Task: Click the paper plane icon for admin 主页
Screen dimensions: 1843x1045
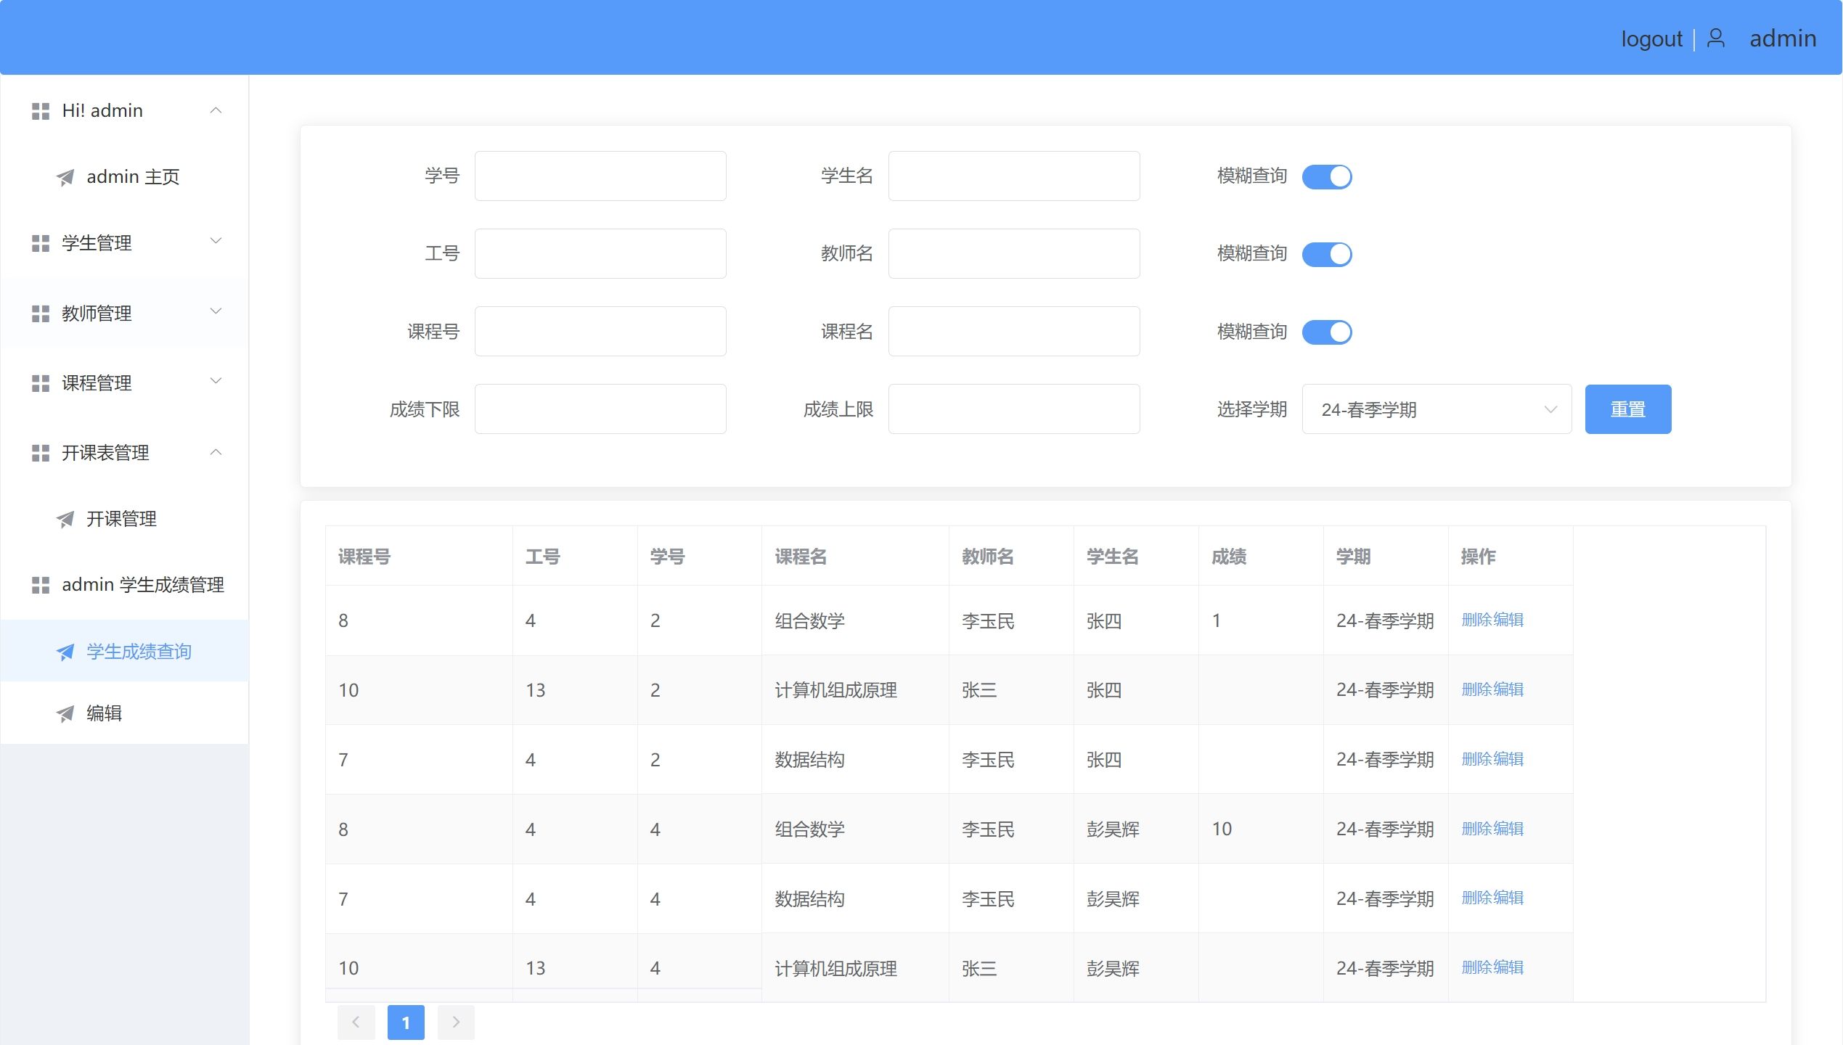Action: [65, 177]
